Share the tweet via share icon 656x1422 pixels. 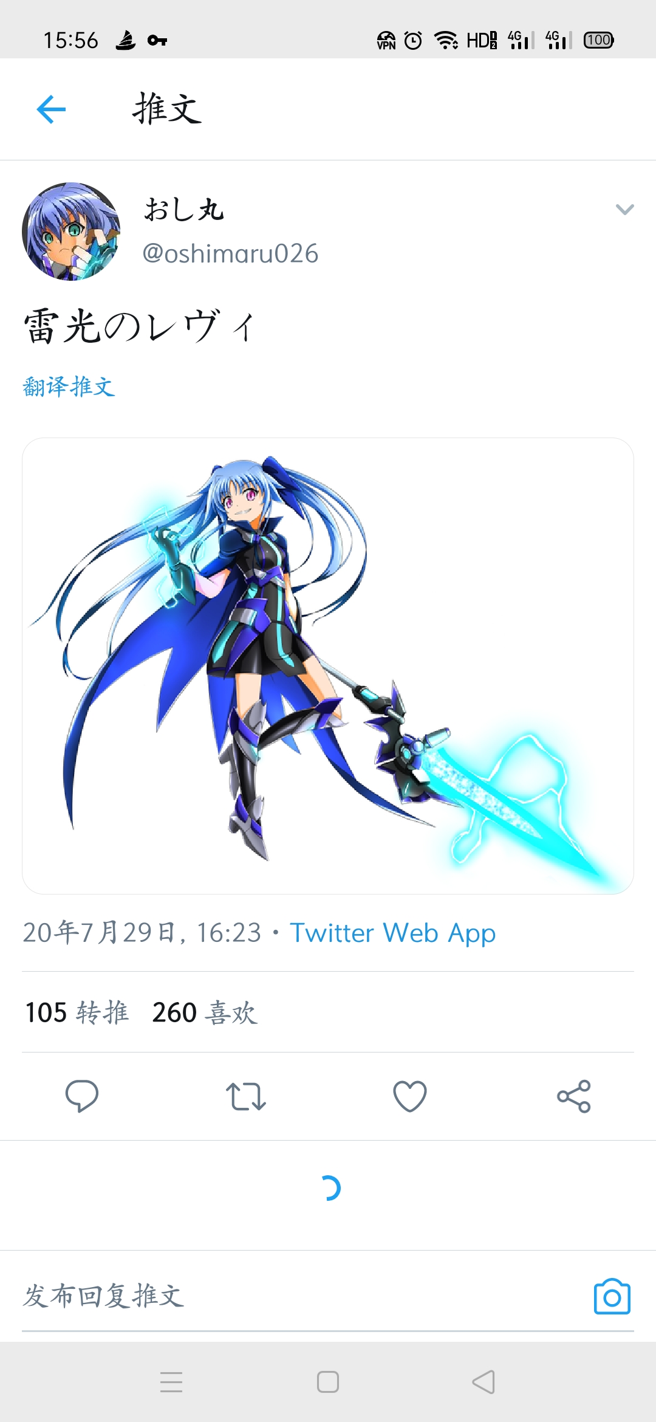click(574, 1096)
